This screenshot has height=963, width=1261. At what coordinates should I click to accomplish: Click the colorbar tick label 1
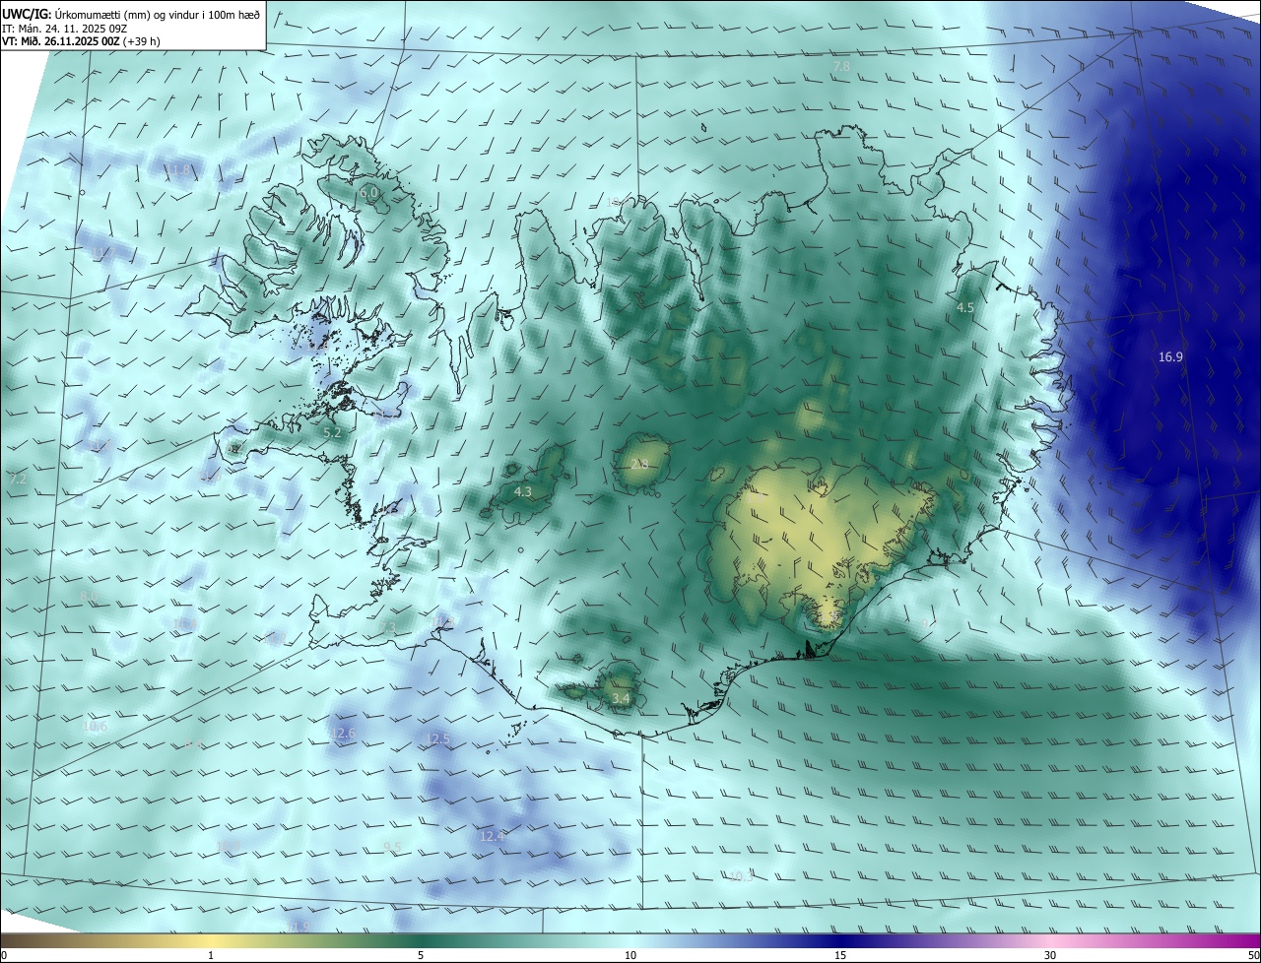211,956
